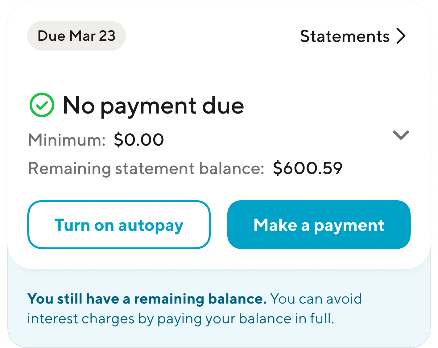Click the Minimum label
Viewport: 438px width, 348px height.
67,140
